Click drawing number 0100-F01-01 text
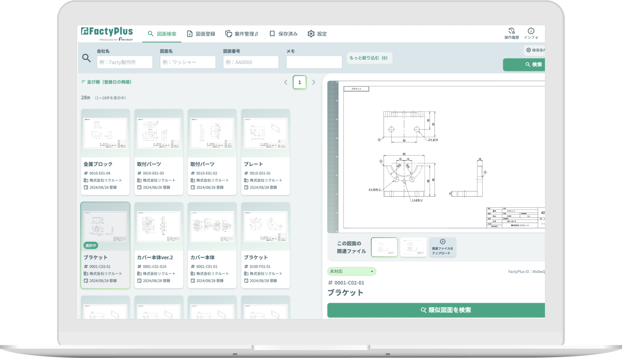The image size is (622, 358). [260, 266]
